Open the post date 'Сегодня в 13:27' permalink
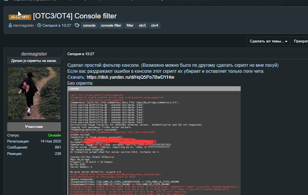 click(x=81, y=54)
